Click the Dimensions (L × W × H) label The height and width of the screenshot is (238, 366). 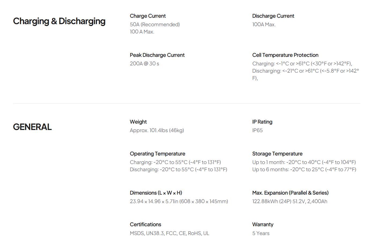coord(156,193)
